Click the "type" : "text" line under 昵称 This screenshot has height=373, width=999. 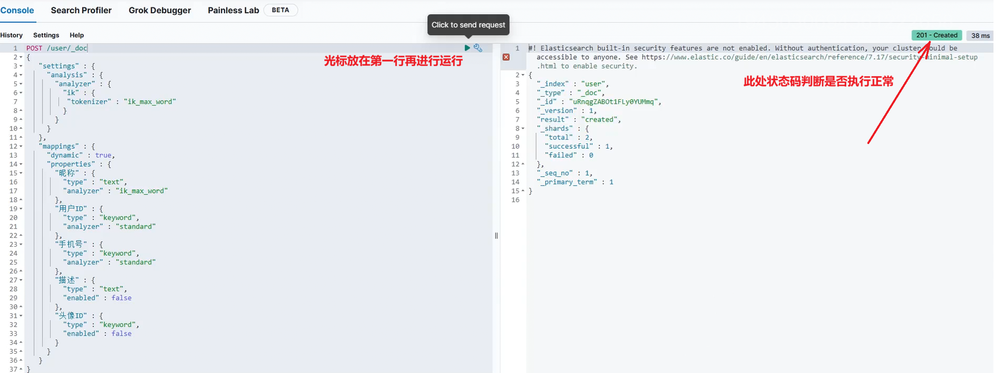tap(95, 182)
